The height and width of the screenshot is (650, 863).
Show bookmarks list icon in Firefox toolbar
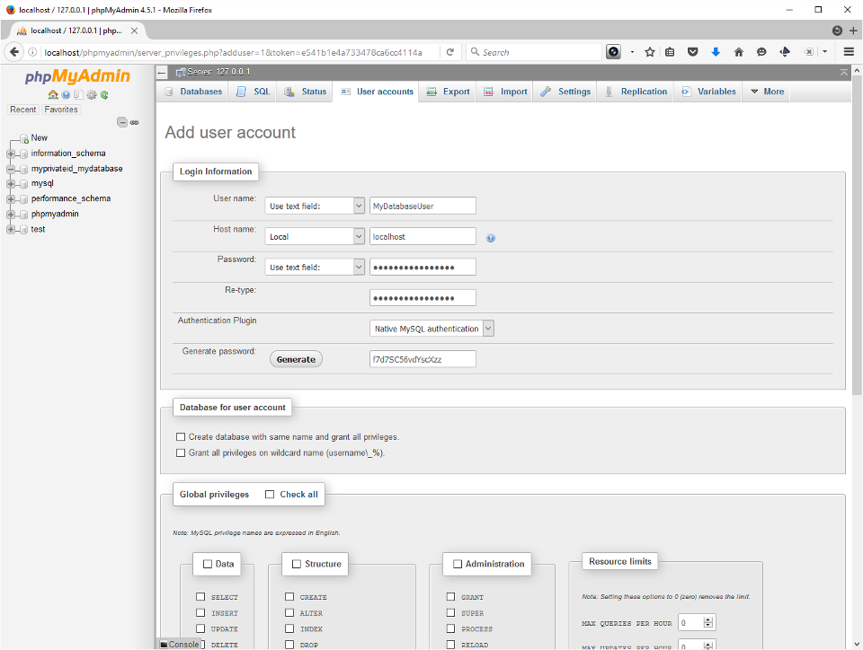(x=670, y=52)
